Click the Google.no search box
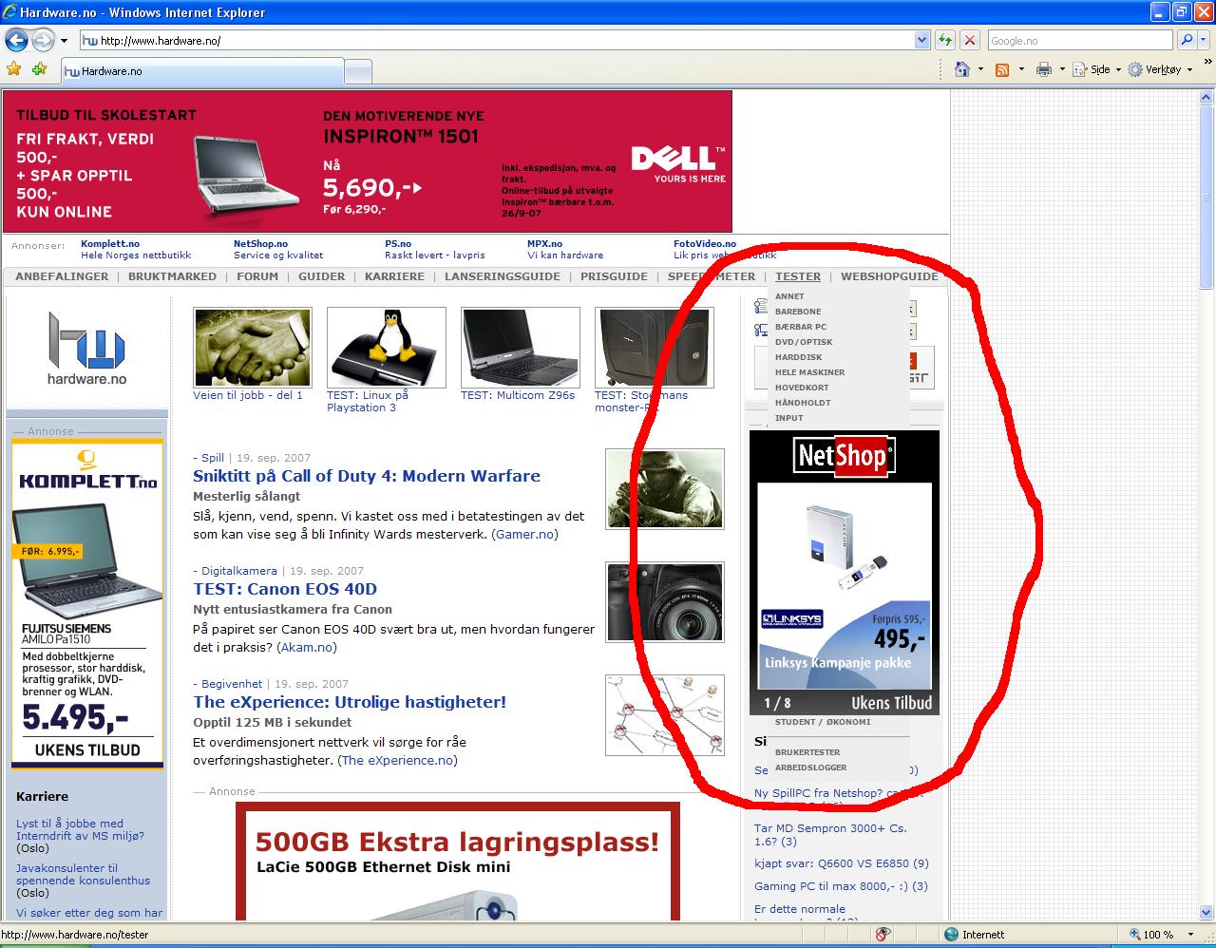The height and width of the screenshot is (948, 1216). [1079, 41]
